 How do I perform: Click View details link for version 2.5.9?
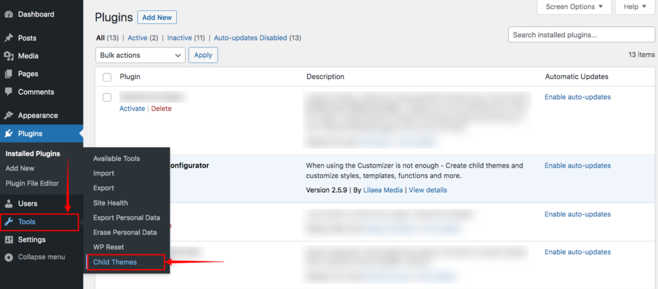point(428,190)
